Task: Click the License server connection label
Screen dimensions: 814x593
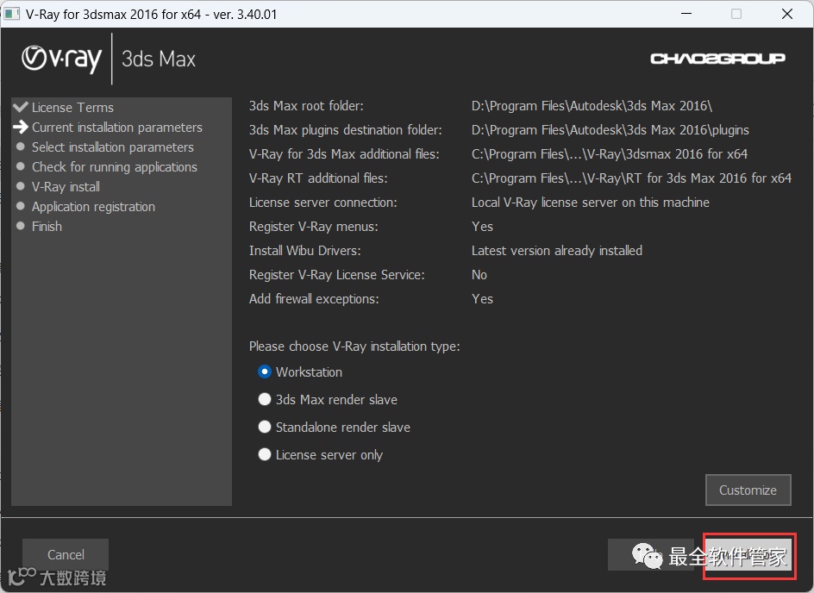Action: click(x=322, y=203)
